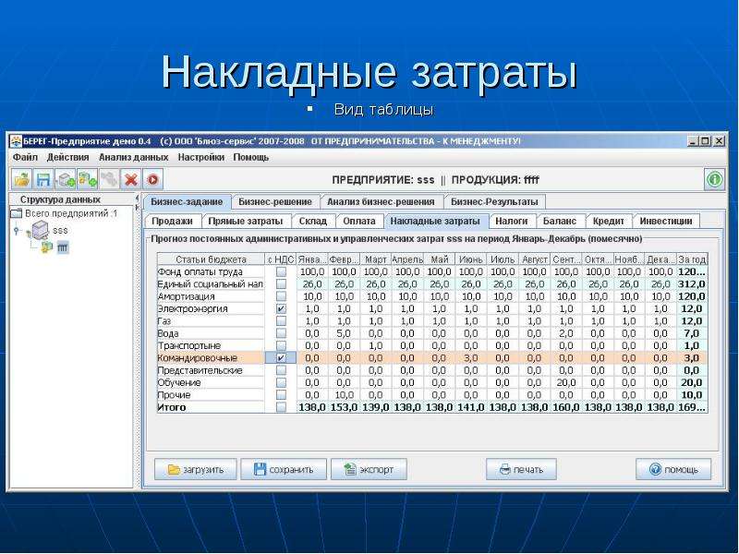
Task: Click the add product toolbar icon
Action: coord(87,180)
